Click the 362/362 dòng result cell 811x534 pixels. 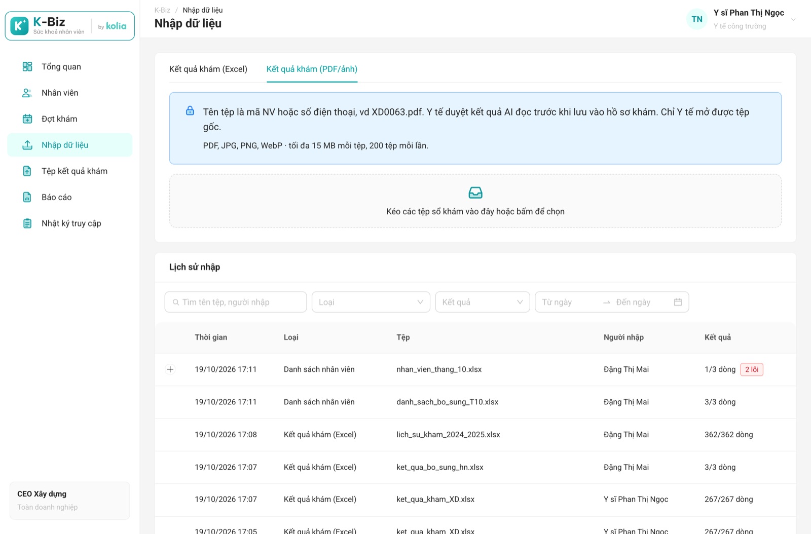pos(728,435)
